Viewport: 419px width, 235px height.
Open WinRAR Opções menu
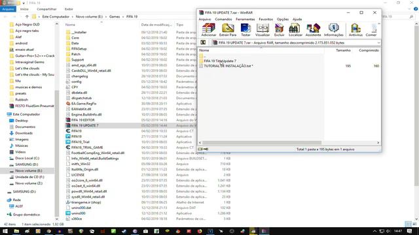[x=283, y=19]
